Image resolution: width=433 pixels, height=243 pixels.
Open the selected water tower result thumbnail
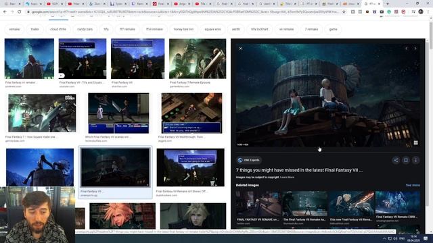(x=116, y=167)
